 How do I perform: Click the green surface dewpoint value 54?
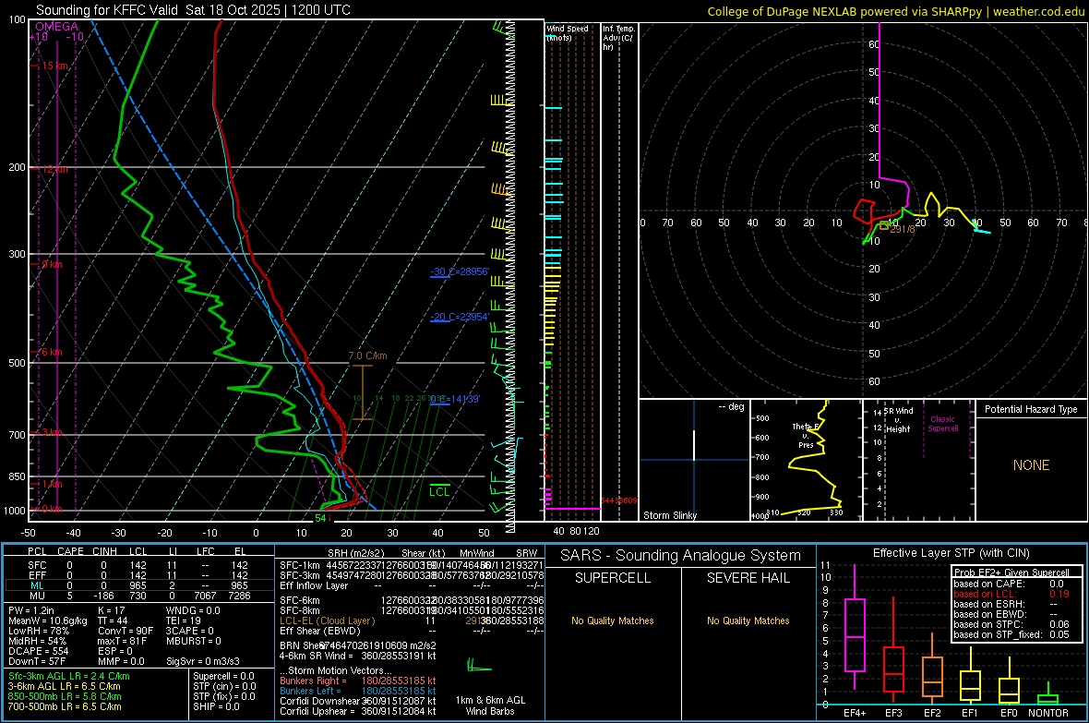[x=320, y=518]
